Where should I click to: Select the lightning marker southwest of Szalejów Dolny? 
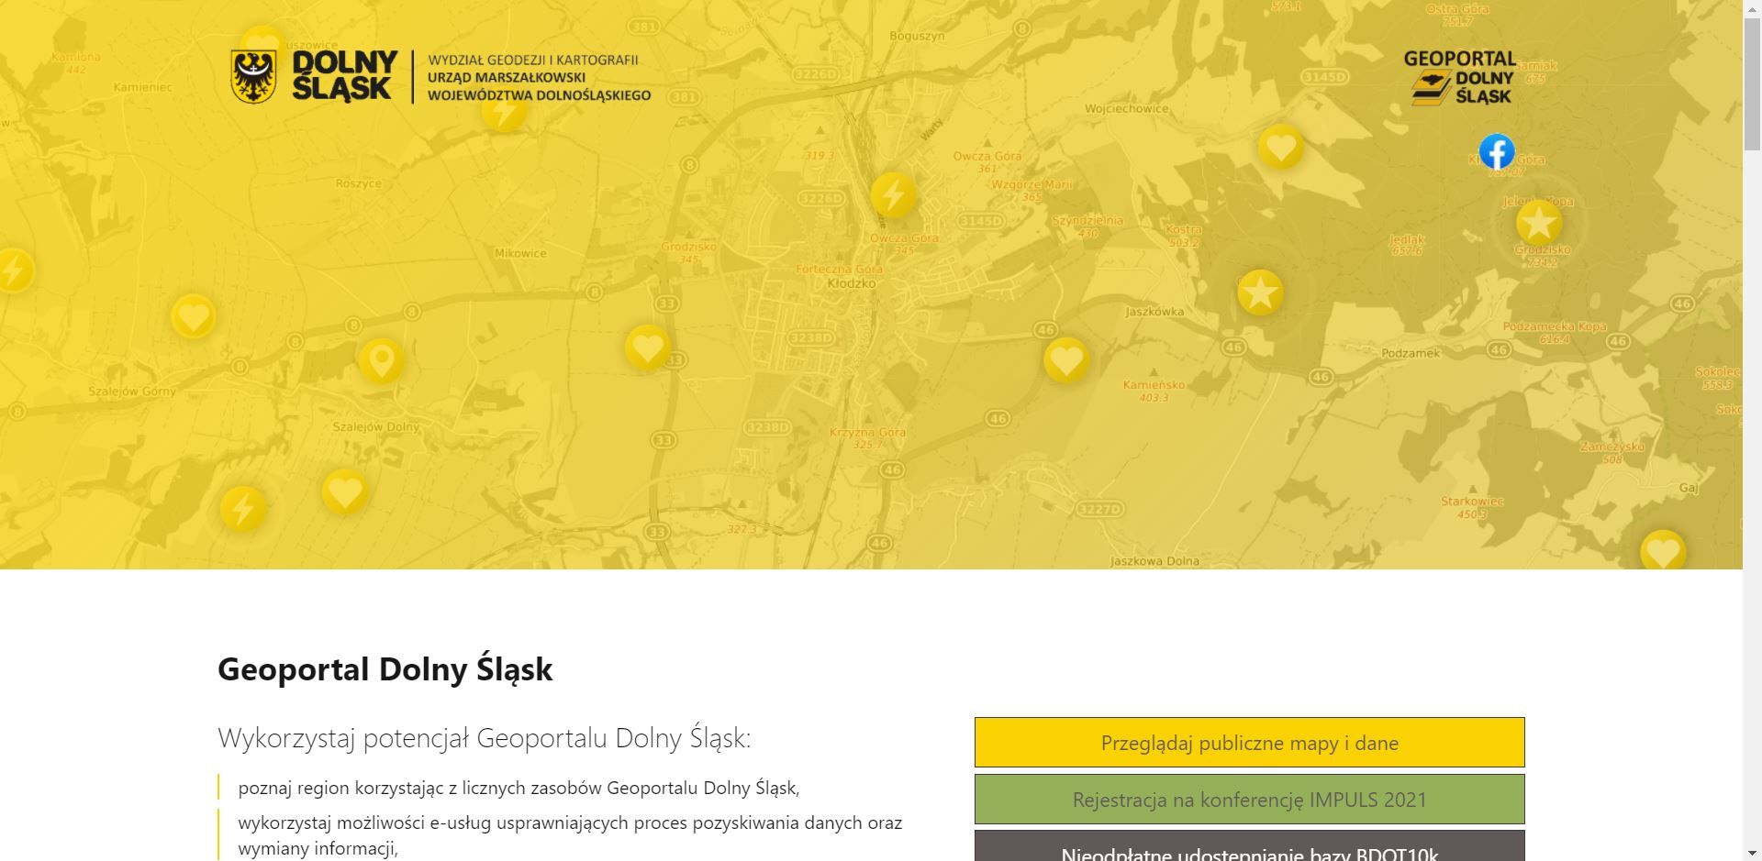point(243,509)
